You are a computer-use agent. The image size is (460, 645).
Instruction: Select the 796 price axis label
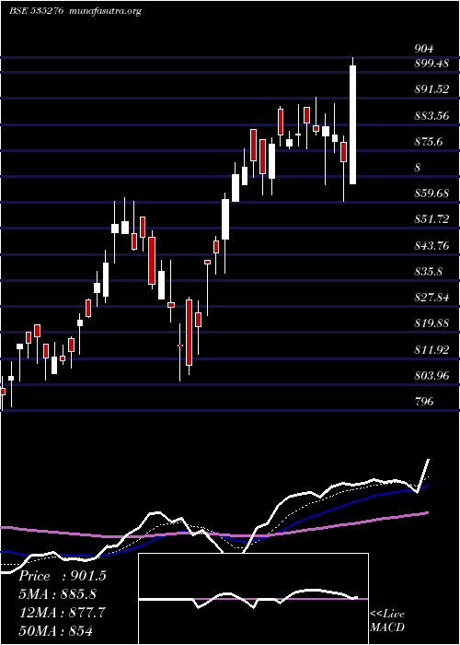coord(424,402)
